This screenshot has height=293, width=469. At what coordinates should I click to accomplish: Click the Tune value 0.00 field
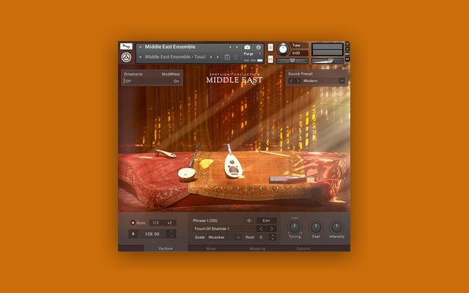tap(300, 53)
